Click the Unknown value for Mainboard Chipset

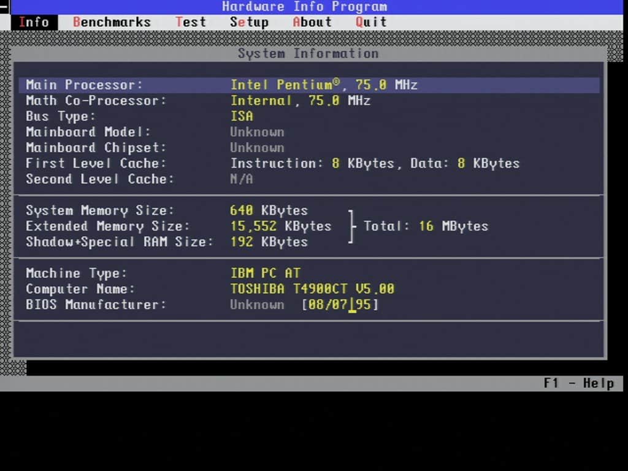[x=257, y=147]
